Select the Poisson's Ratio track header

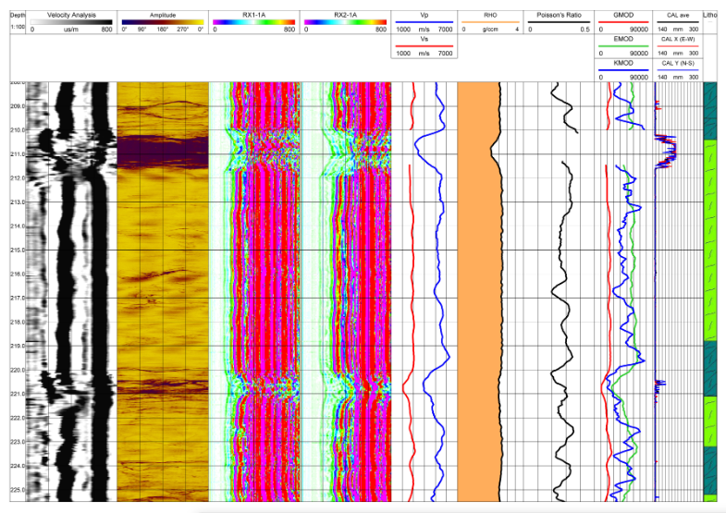click(558, 15)
